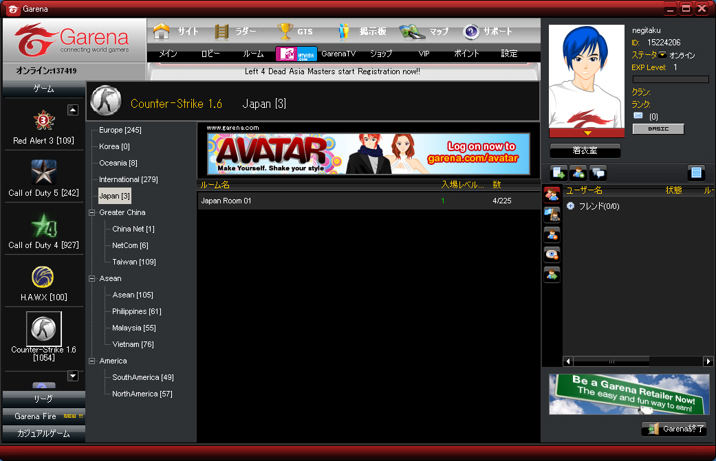Switch to the メイン tab
Screen dimensions: 716x461
point(168,54)
